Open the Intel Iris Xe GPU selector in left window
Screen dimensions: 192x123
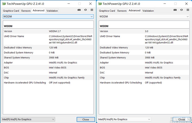pyautogui.click(x=28, y=119)
